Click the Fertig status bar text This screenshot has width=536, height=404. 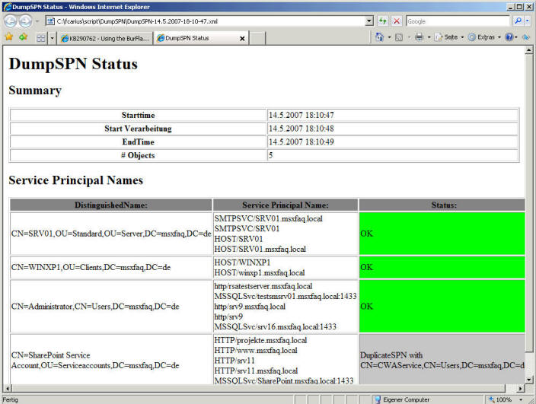[x=10, y=399]
